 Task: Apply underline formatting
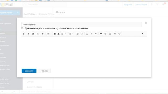click(x=33, y=34)
